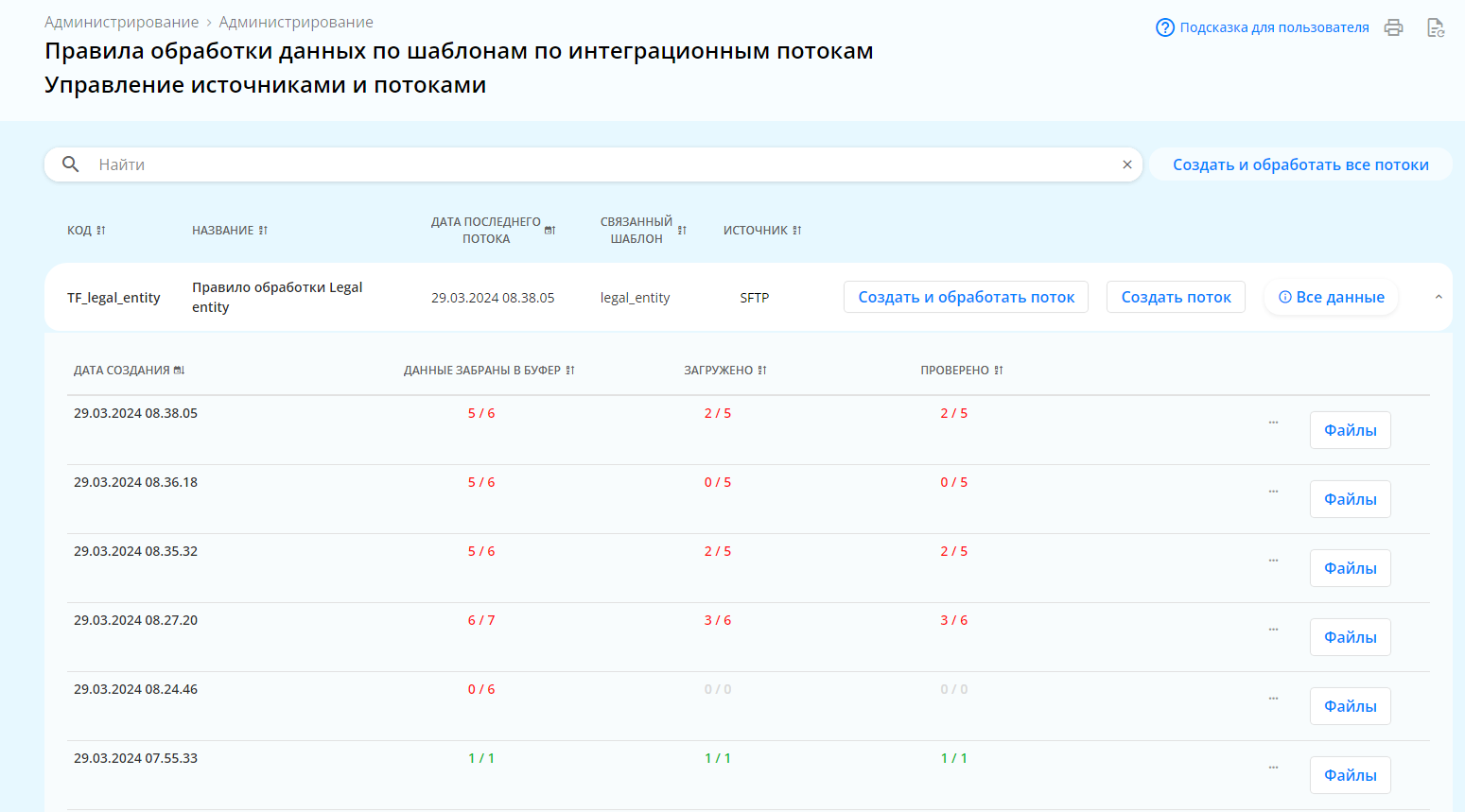The height and width of the screenshot is (812, 1465).
Task: Click the 6 / 7 buffer value
Action: point(481,620)
